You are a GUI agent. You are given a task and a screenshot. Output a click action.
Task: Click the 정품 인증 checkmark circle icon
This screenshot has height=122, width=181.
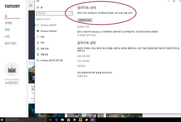38,49
